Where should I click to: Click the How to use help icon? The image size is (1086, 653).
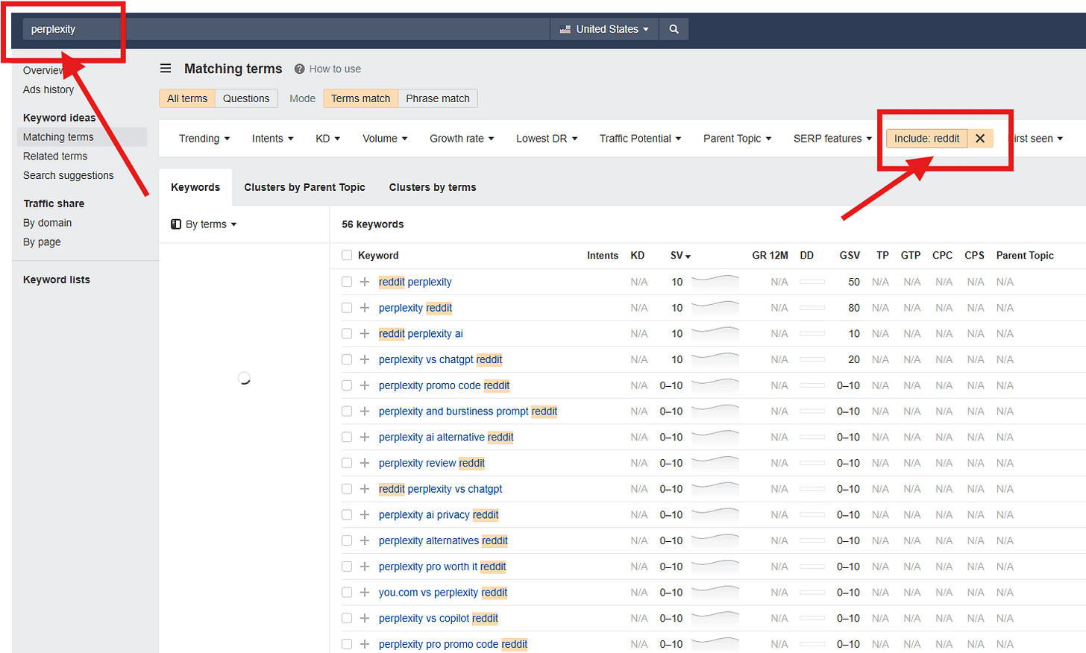(x=300, y=69)
